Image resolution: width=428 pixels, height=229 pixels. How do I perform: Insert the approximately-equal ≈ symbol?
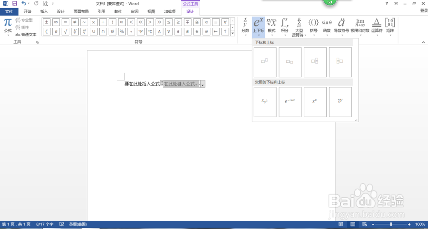pyautogui.click(x=206, y=22)
